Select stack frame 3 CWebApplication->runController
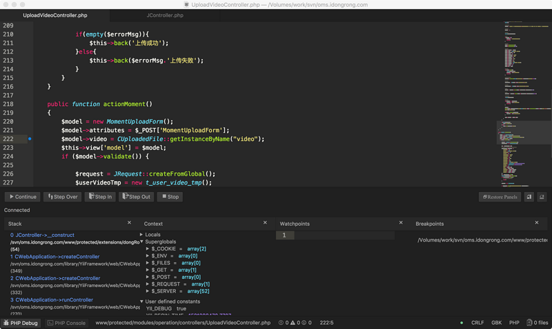552x329 pixels. tap(51, 300)
